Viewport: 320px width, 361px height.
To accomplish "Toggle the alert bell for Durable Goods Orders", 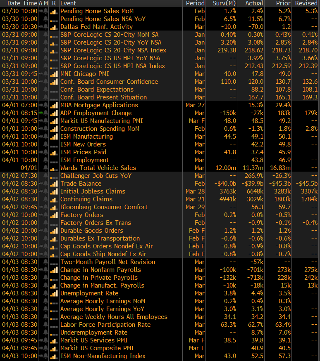I will (x=45, y=231).
